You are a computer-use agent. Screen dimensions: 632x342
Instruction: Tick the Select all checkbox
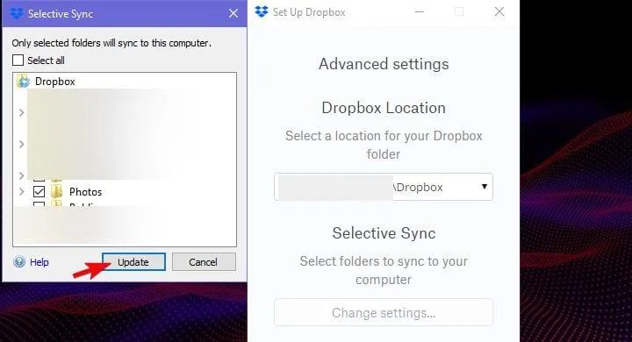pos(18,60)
